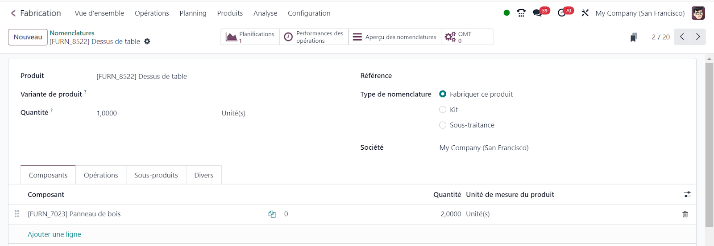Select the Kit nomenclature type
714x246 pixels.
click(x=443, y=110)
